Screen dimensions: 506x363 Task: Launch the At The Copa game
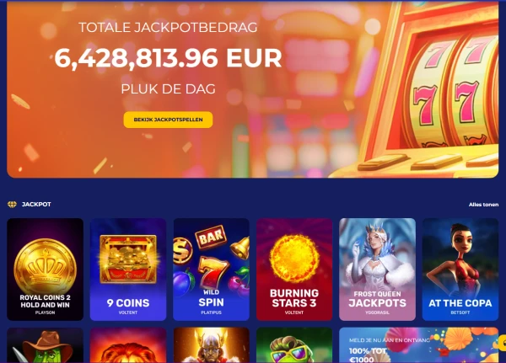coord(460,270)
